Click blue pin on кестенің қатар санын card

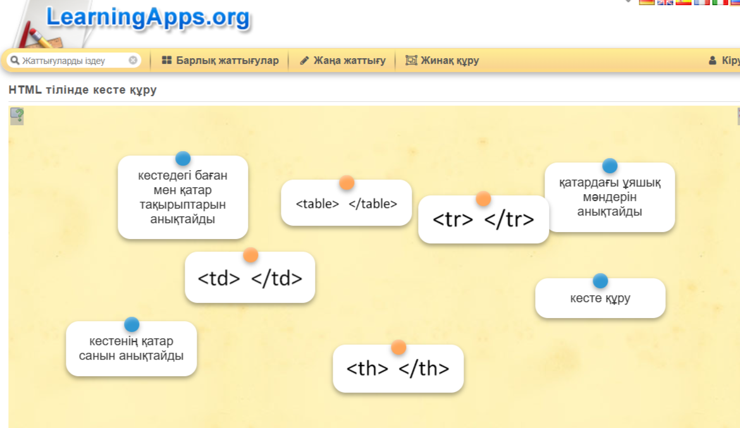coord(132,324)
